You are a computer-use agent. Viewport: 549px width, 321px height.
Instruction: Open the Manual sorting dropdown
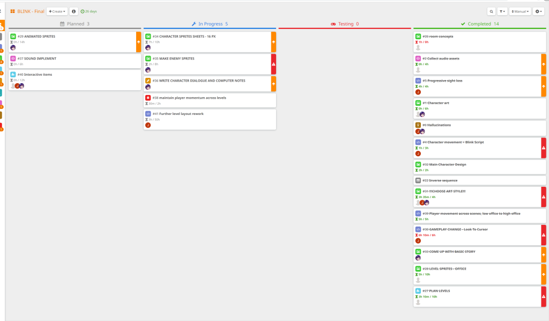(520, 11)
